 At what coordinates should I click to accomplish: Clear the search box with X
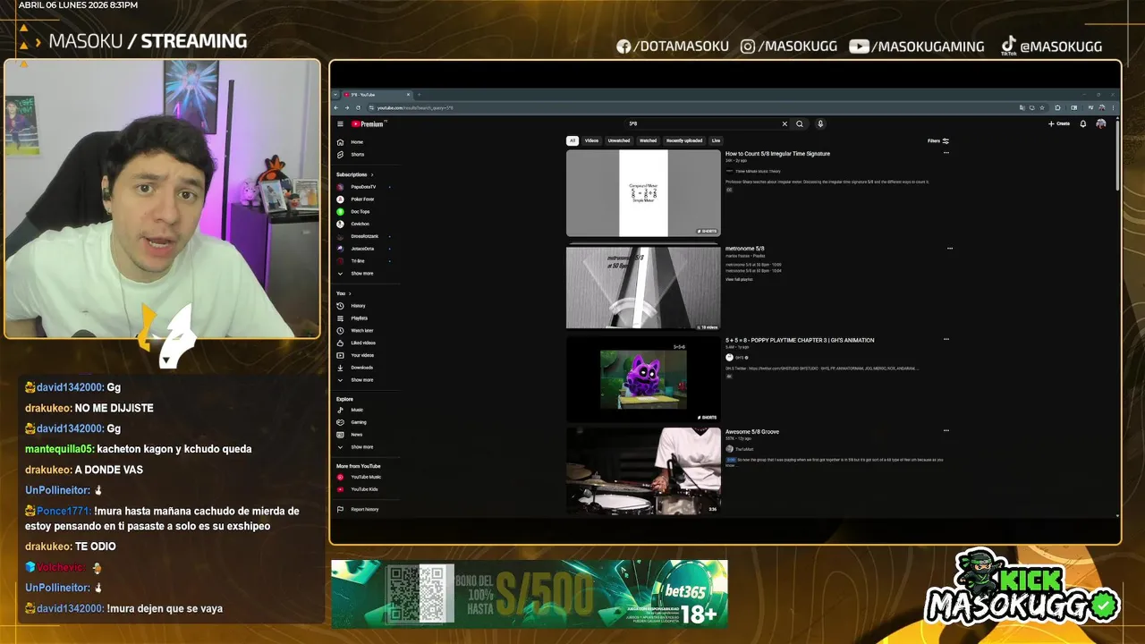[x=785, y=124]
